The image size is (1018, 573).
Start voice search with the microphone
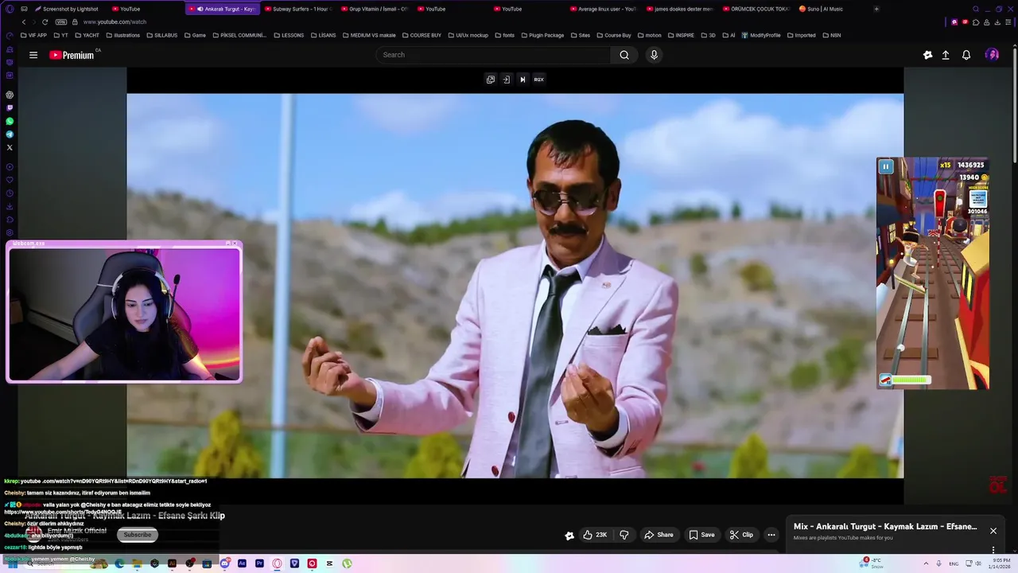654,55
